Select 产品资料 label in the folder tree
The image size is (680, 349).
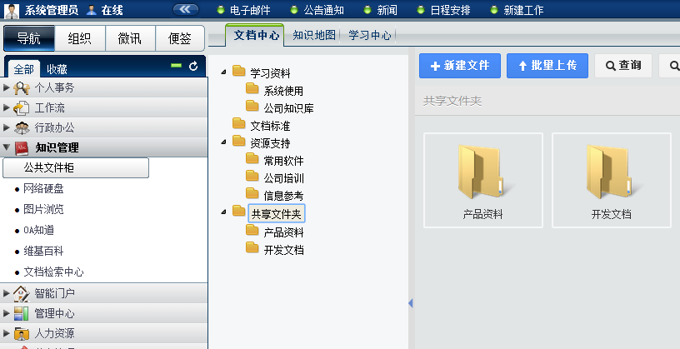[283, 232]
